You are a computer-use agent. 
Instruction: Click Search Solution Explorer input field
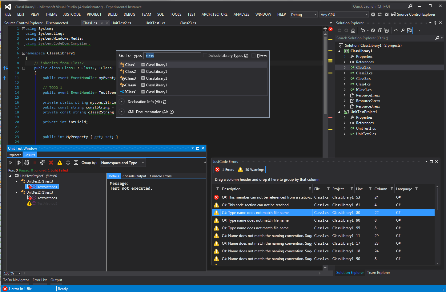(385, 38)
